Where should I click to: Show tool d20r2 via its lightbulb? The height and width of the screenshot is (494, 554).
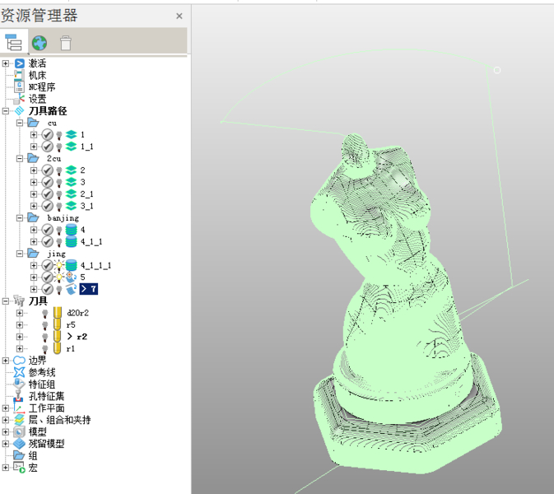pyautogui.click(x=45, y=314)
